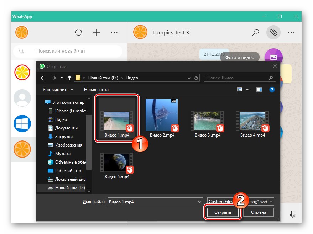Screen dimensions: 313x234
Task: Open Видео folder in navigation tree
Action: coord(58,119)
